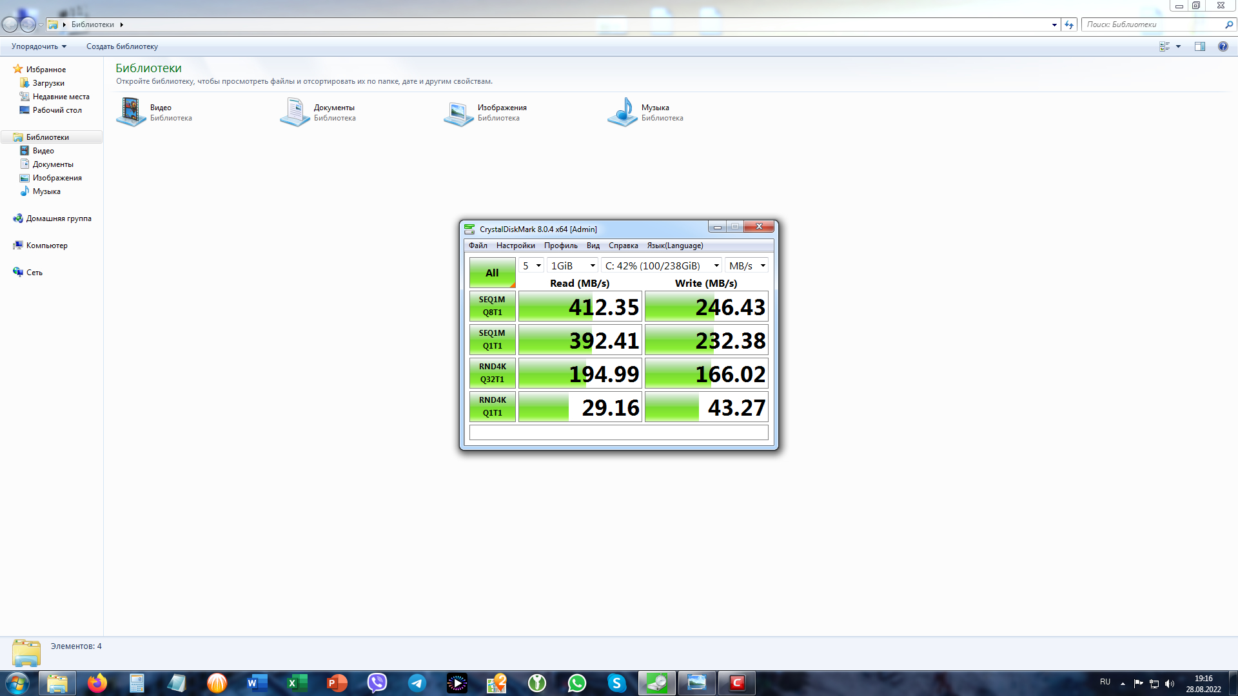Viewport: 1238px width, 696px height.
Task: Toggle the preview pane icon
Action: click(1199, 46)
